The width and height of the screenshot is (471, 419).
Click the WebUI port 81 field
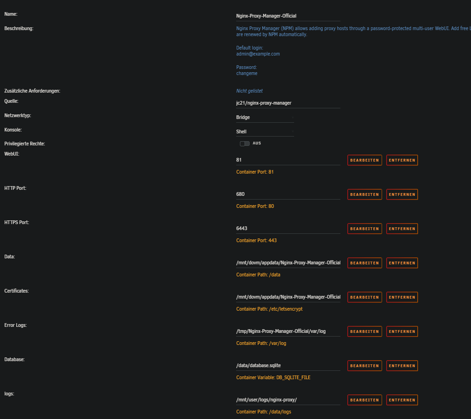[x=288, y=160]
